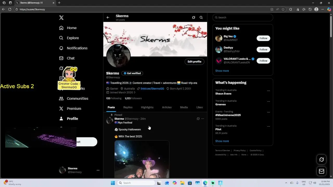Open File Explorer from the taskbar

click(182, 183)
